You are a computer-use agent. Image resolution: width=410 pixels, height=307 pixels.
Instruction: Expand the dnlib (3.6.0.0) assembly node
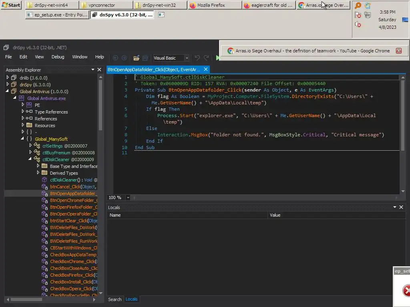point(8,78)
